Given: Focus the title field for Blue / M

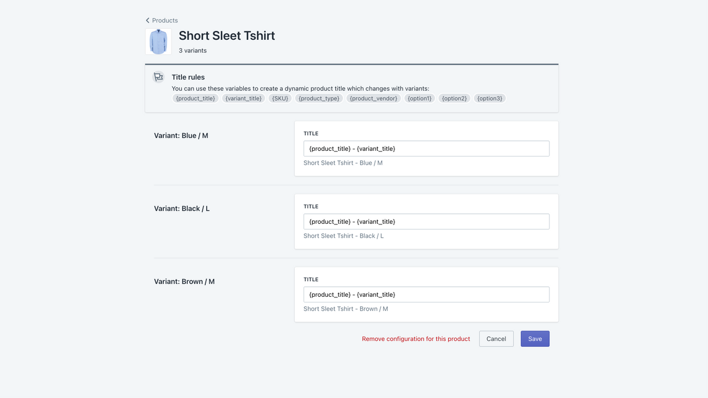Looking at the screenshot, I should (426, 149).
